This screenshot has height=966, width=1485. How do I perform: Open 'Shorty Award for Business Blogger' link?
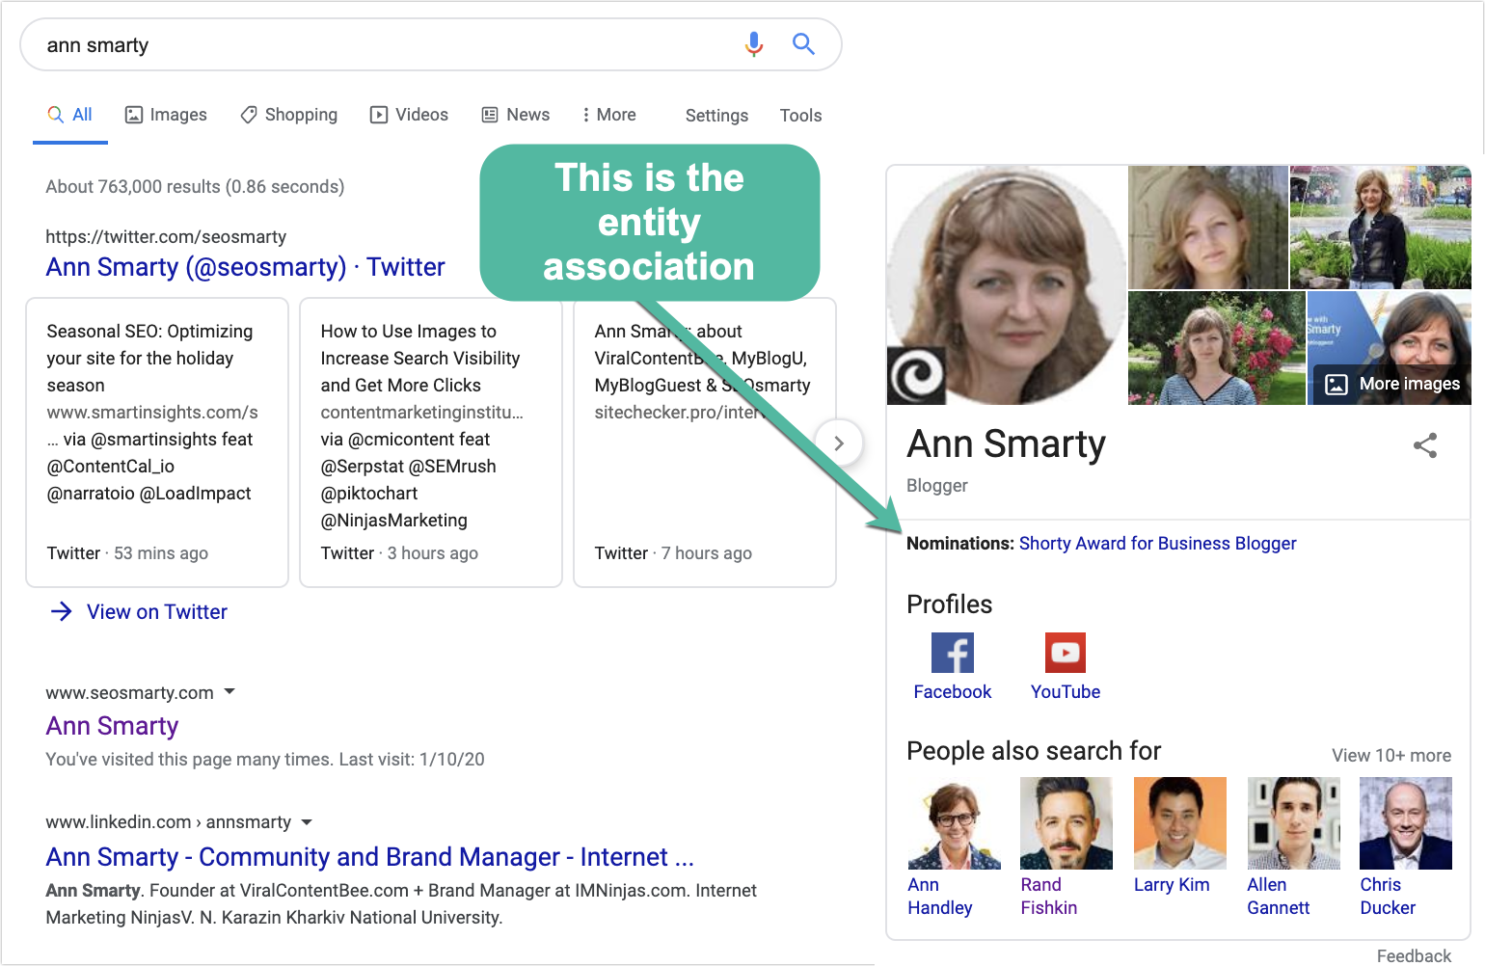pyautogui.click(x=1157, y=544)
